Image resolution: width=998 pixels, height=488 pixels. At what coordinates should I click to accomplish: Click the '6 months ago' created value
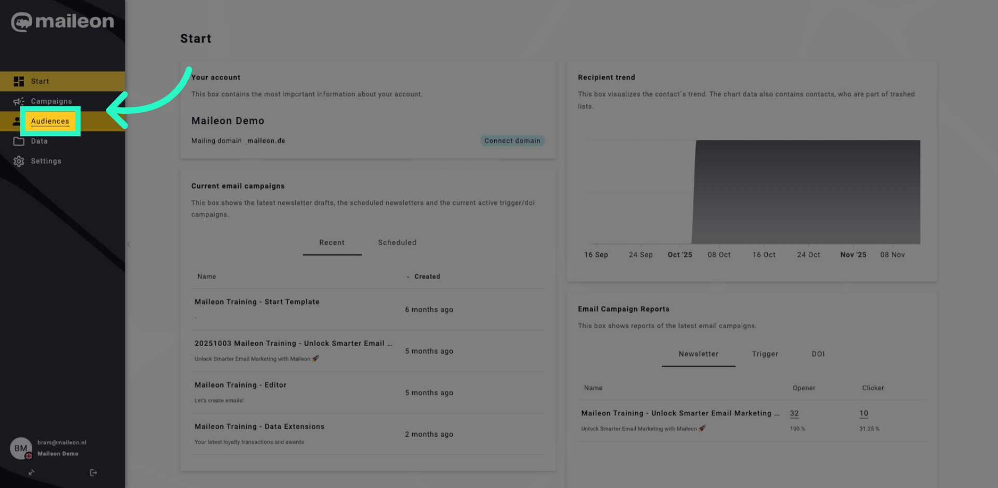click(429, 309)
